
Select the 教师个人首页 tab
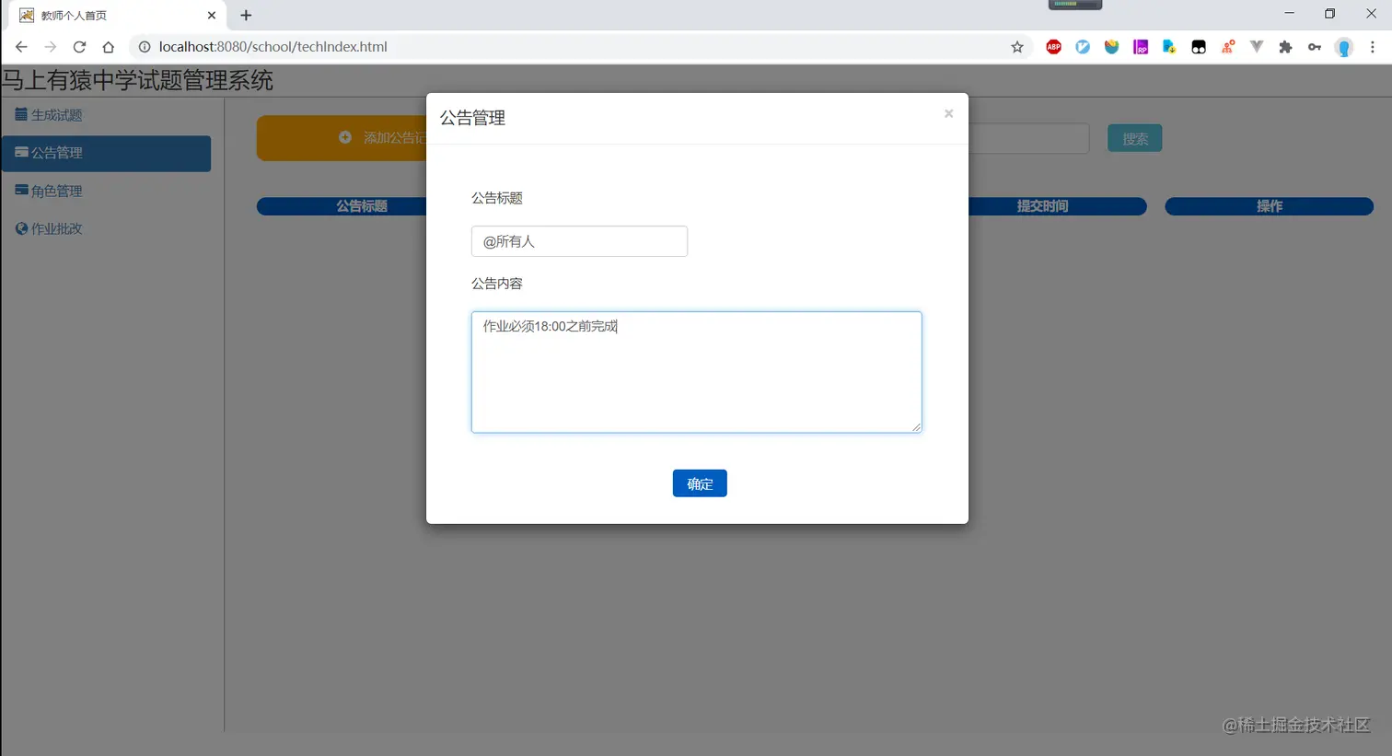(x=117, y=16)
